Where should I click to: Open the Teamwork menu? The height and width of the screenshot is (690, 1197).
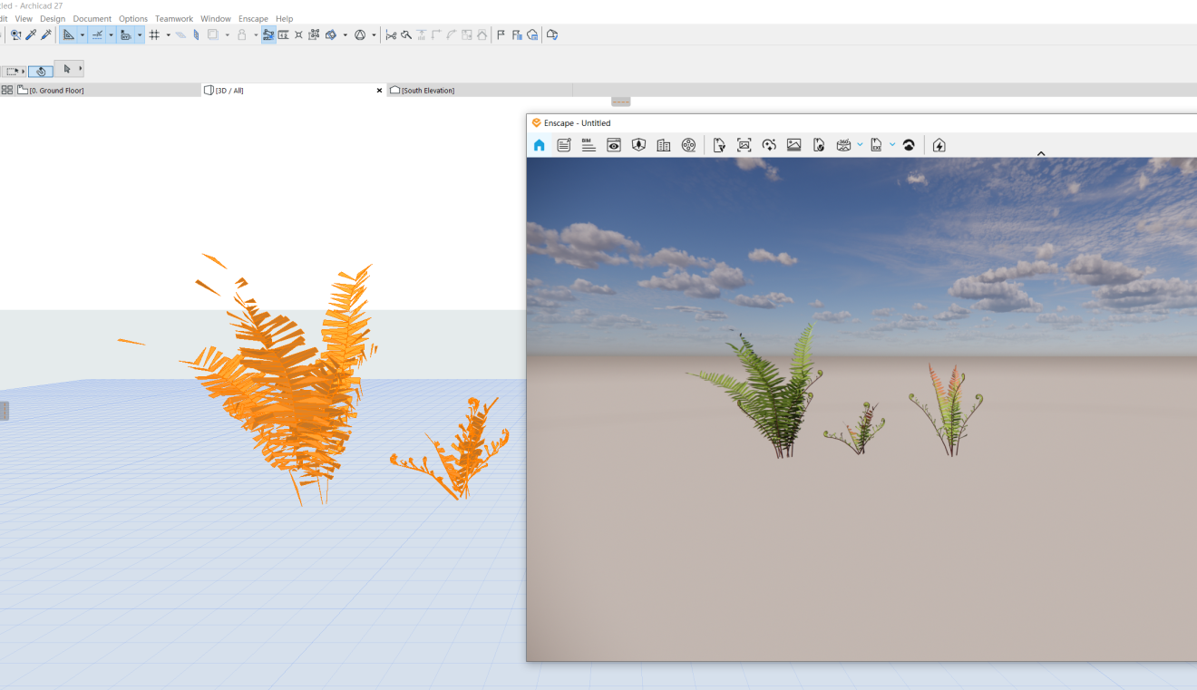(174, 18)
